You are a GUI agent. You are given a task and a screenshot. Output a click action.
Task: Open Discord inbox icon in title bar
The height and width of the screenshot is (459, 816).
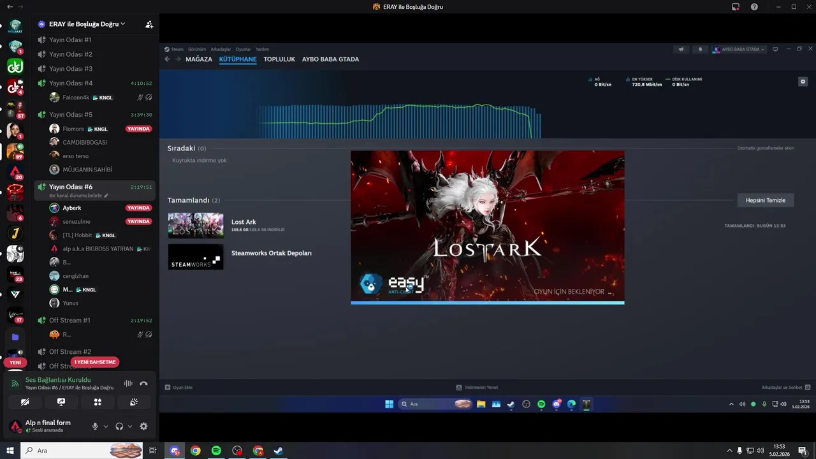coord(736,6)
